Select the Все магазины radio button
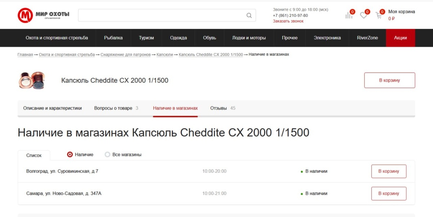 (x=108, y=155)
